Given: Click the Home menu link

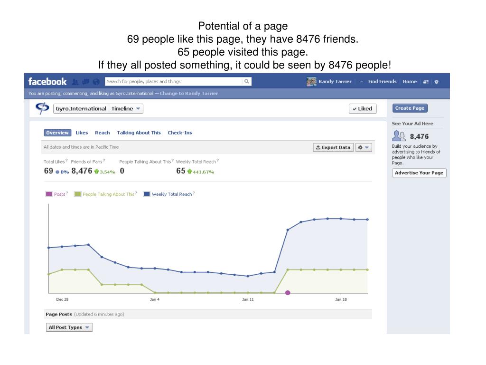Looking at the screenshot, I should click(x=410, y=81).
